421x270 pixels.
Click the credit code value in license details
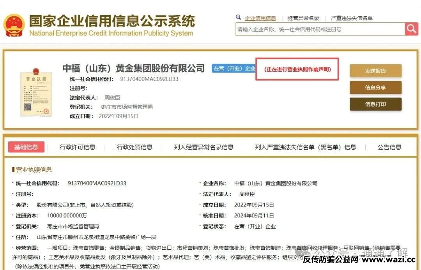[x=97, y=183]
